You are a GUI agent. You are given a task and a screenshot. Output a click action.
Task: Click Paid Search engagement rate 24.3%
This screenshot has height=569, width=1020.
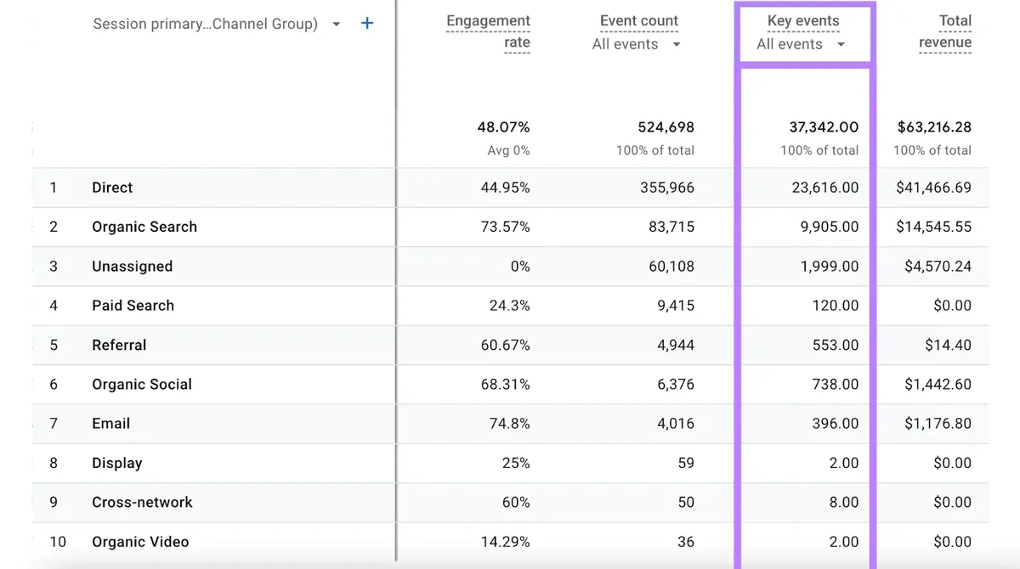[510, 306]
